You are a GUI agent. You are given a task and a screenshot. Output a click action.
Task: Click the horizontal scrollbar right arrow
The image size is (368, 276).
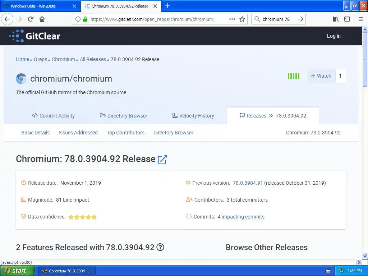pyautogui.click(x=359, y=262)
